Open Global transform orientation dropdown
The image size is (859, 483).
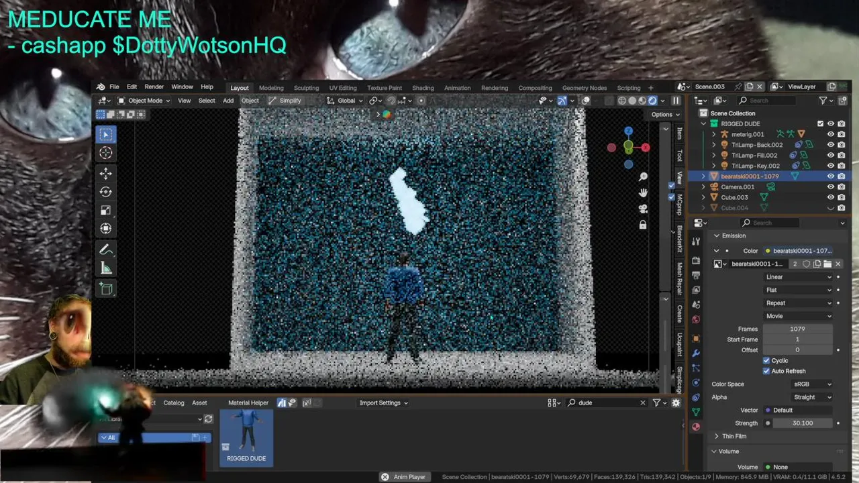(345, 101)
